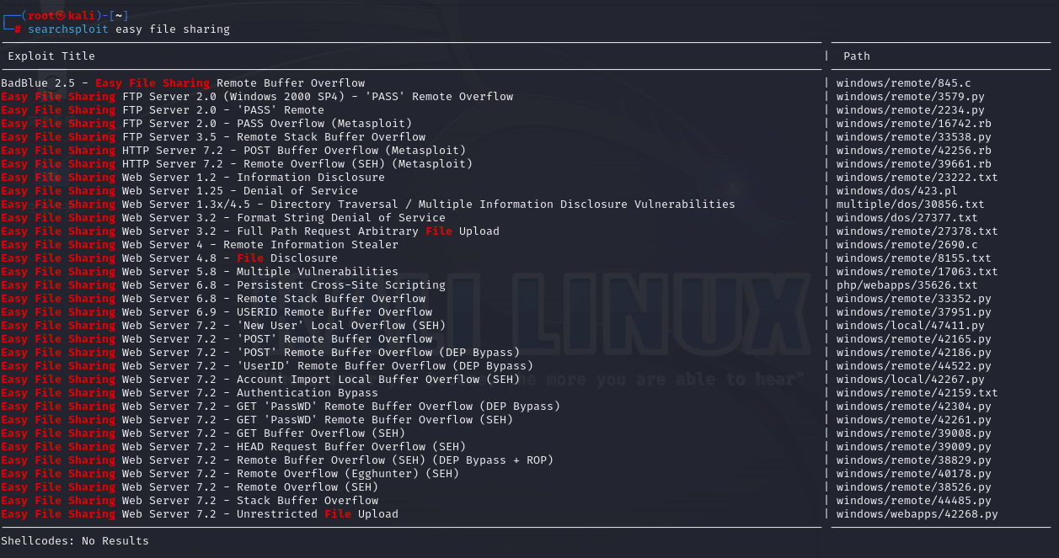Image resolution: width=1059 pixels, height=558 pixels.
Task: Select path php/webapps/35626.txt
Action: click(x=907, y=285)
